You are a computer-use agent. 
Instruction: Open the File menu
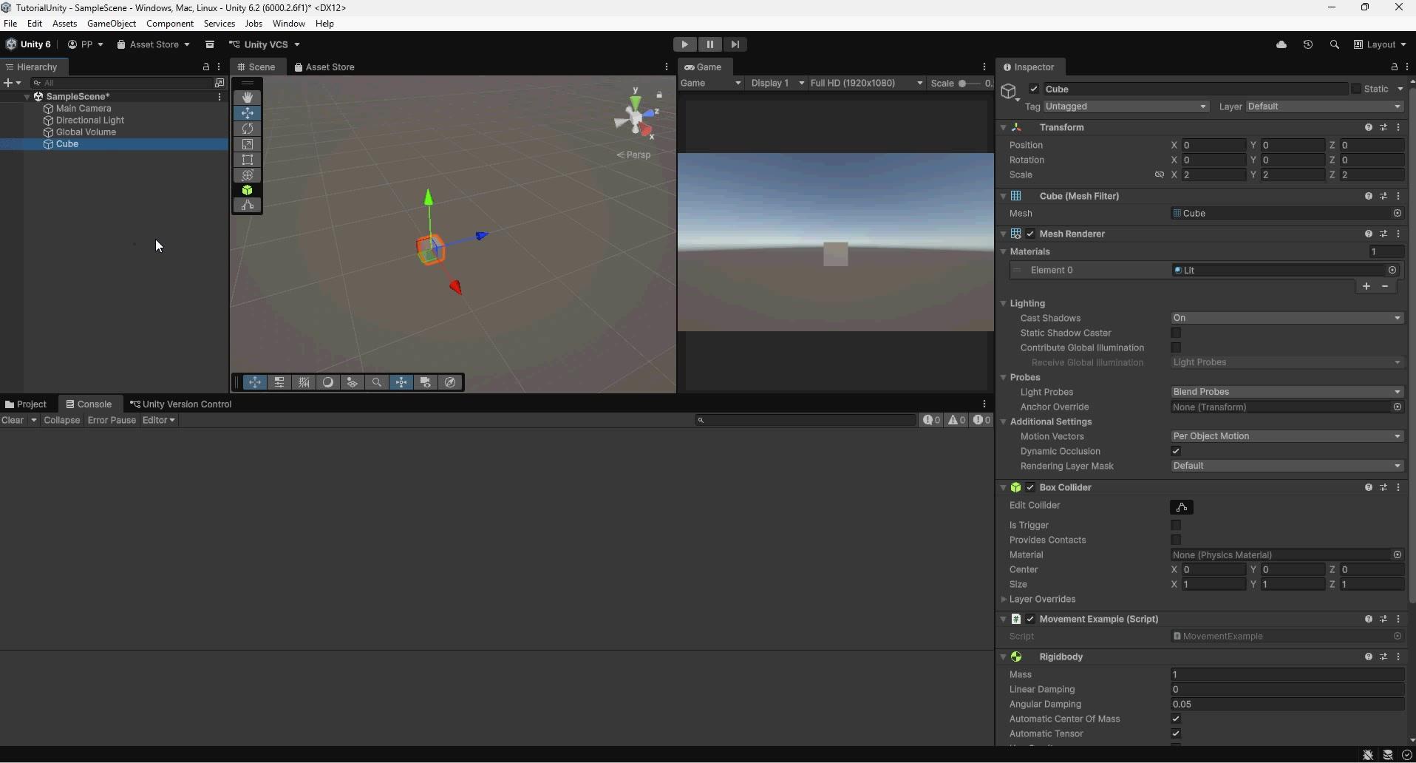tap(10, 24)
